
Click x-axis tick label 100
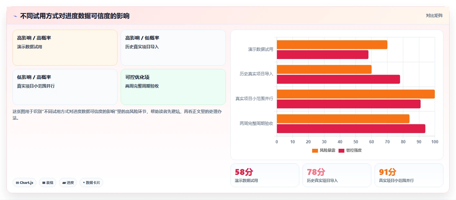435,142
